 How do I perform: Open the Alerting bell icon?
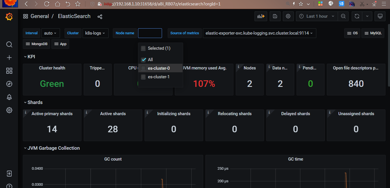click(x=9, y=97)
